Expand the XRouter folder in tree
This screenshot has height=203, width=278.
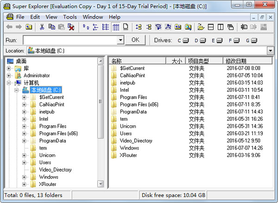tap(24, 185)
